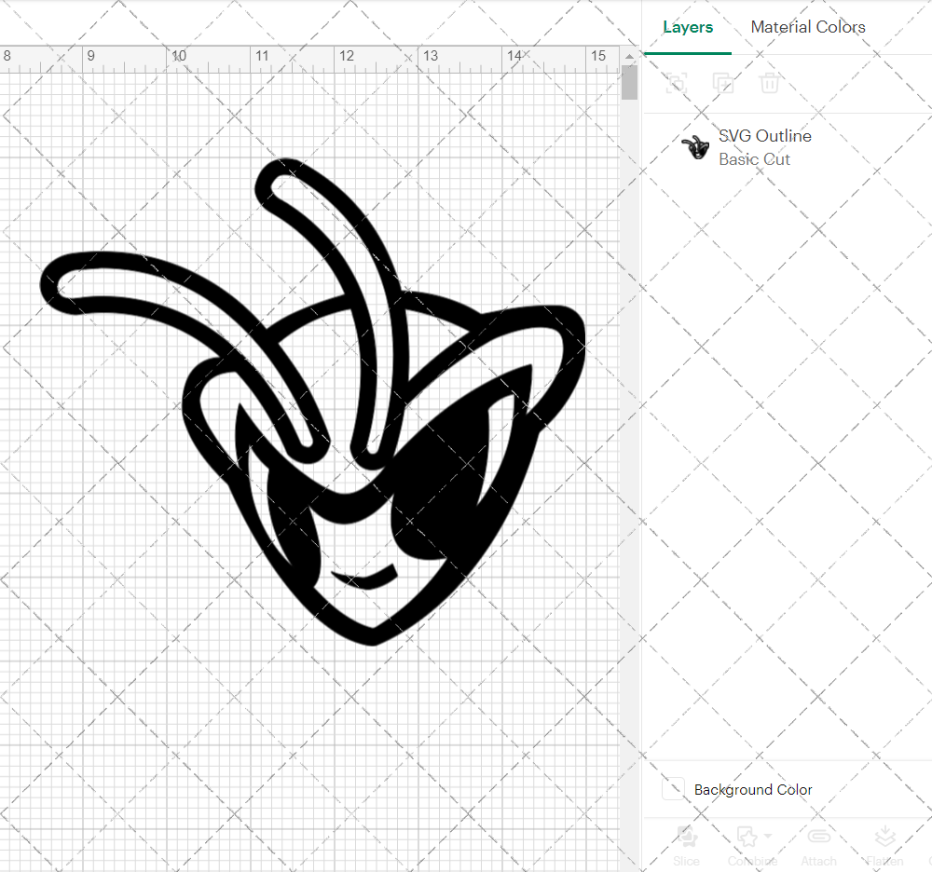Click the Basic Cut operation label
The height and width of the screenshot is (872, 932).
[754, 159]
